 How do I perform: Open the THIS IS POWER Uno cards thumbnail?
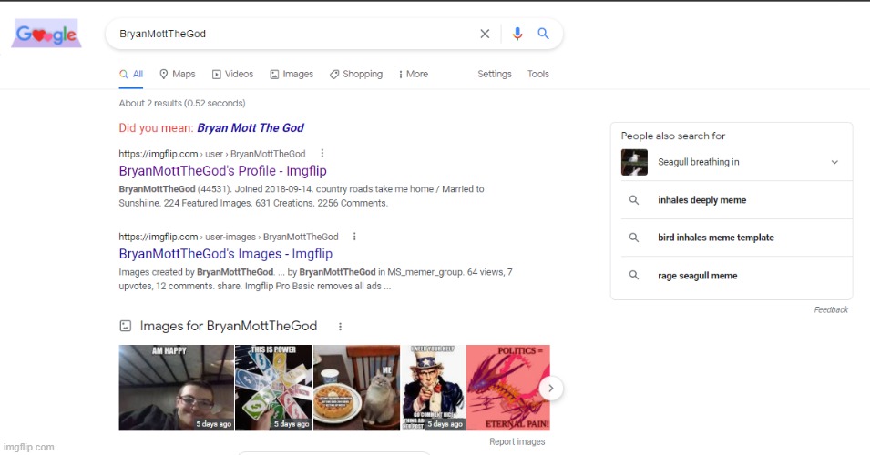(x=273, y=388)
